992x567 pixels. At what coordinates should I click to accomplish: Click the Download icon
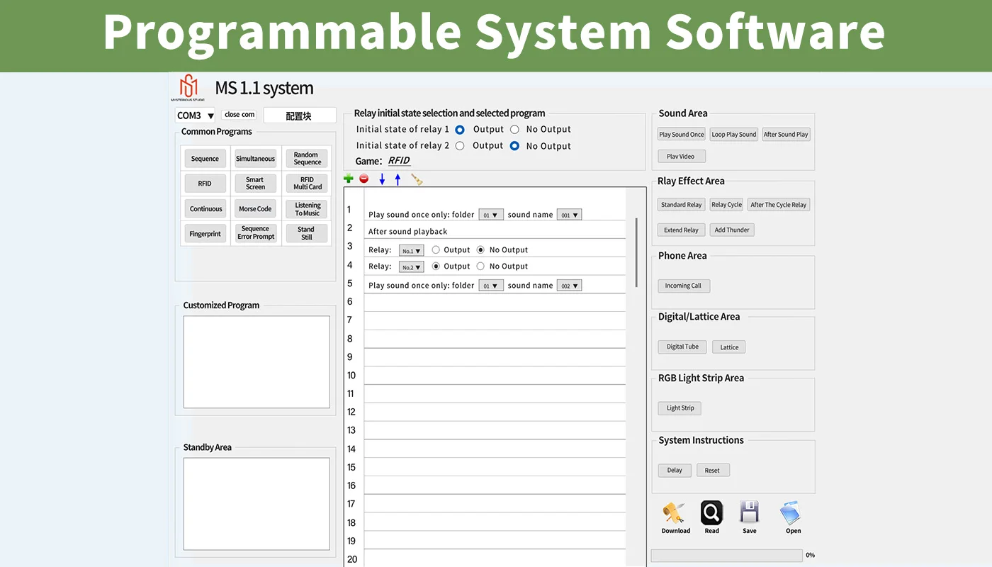tap(675, 513)
